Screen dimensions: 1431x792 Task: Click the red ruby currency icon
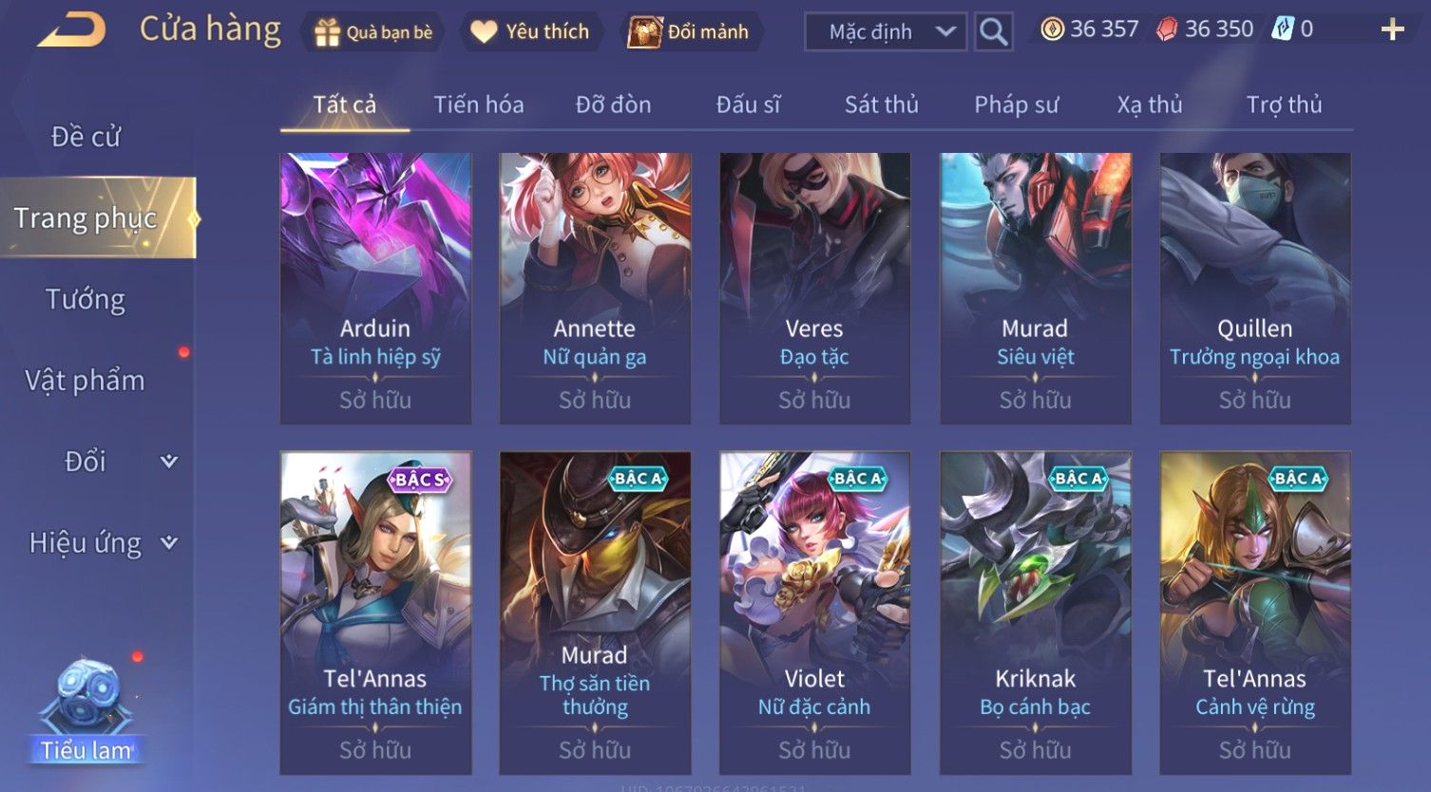point(1167,29)
